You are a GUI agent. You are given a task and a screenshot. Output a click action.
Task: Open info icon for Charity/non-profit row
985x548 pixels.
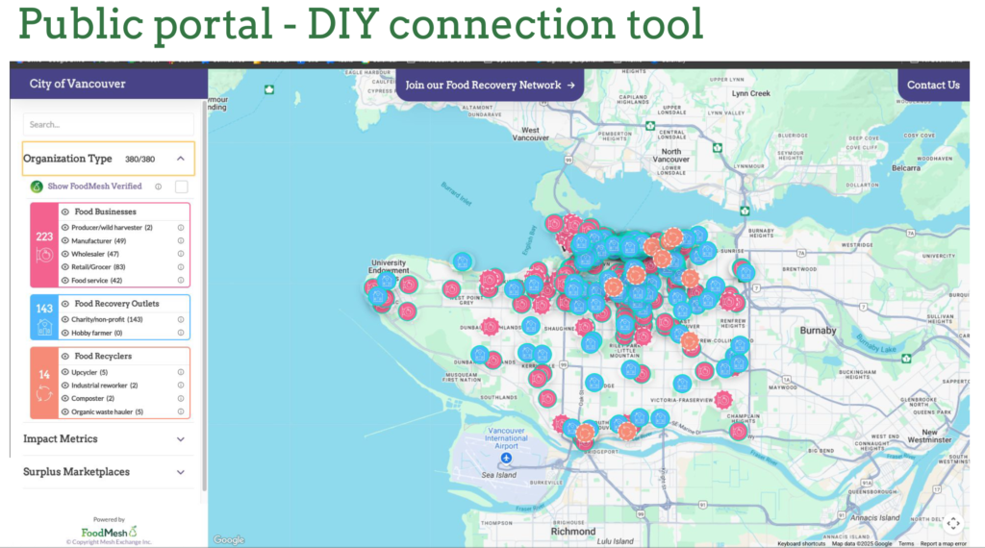tap(180, 319)
